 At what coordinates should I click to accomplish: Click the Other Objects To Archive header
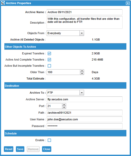(65, 46)
